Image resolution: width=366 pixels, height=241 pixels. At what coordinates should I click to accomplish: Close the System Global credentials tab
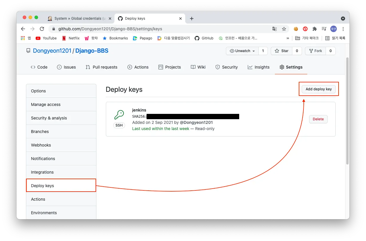pos(110,19)
